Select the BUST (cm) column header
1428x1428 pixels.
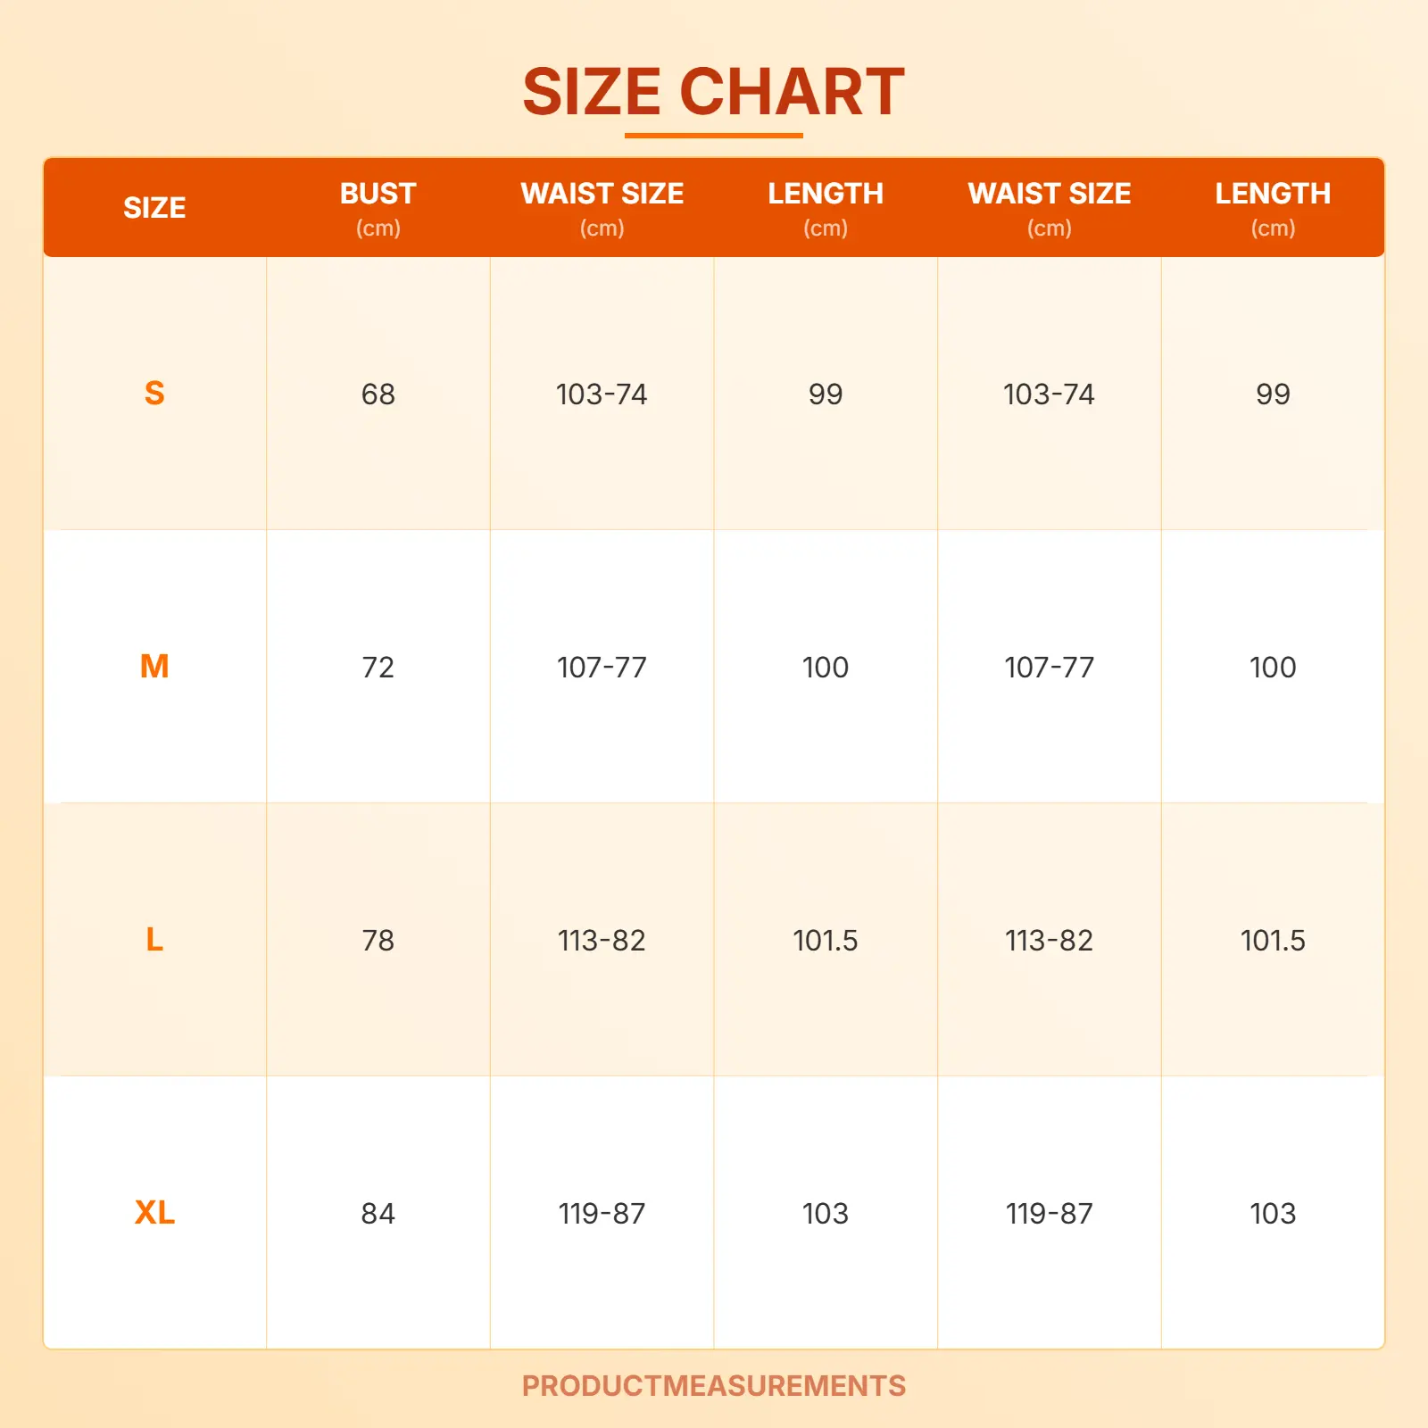click(x=378, y=208)
